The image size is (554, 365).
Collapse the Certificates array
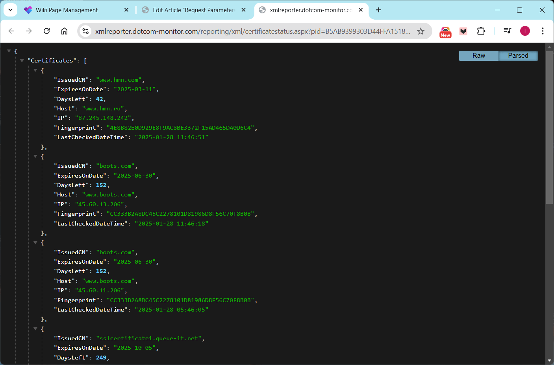[x=22, y=61]
